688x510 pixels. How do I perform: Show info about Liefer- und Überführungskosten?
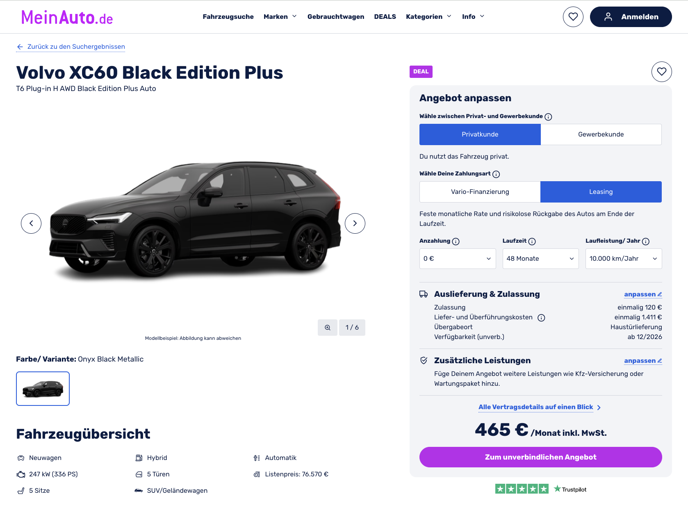(541, 318)
